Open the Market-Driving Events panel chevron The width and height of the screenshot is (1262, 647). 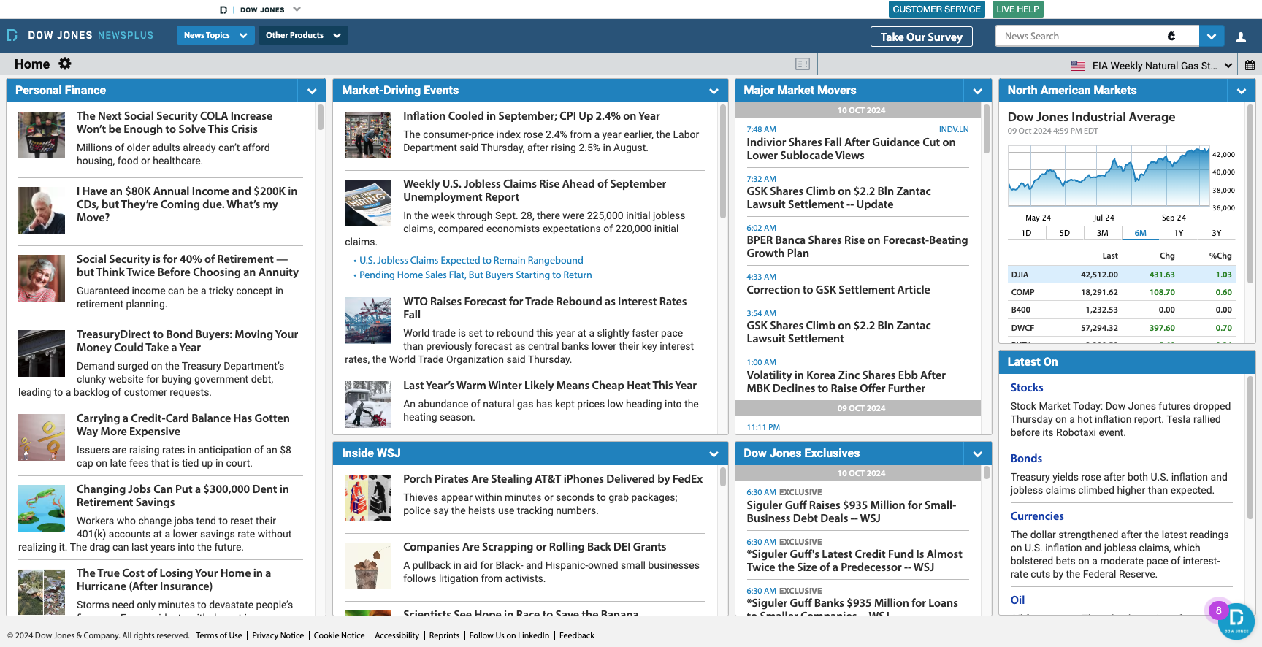(x=714, y=91)
